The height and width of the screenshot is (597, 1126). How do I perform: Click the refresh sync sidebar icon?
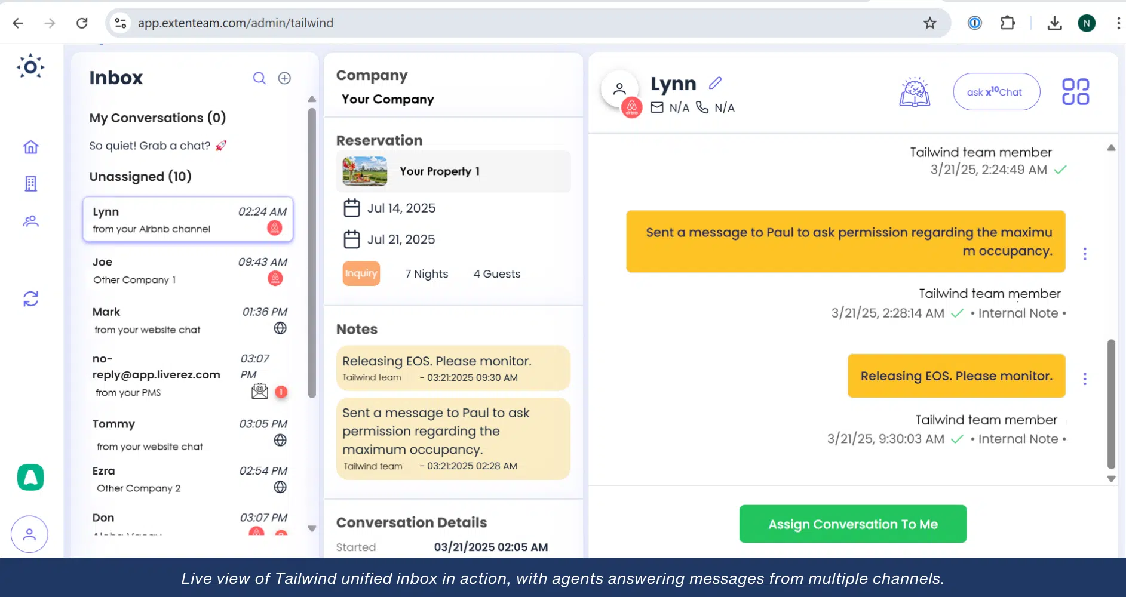point(30,298)
